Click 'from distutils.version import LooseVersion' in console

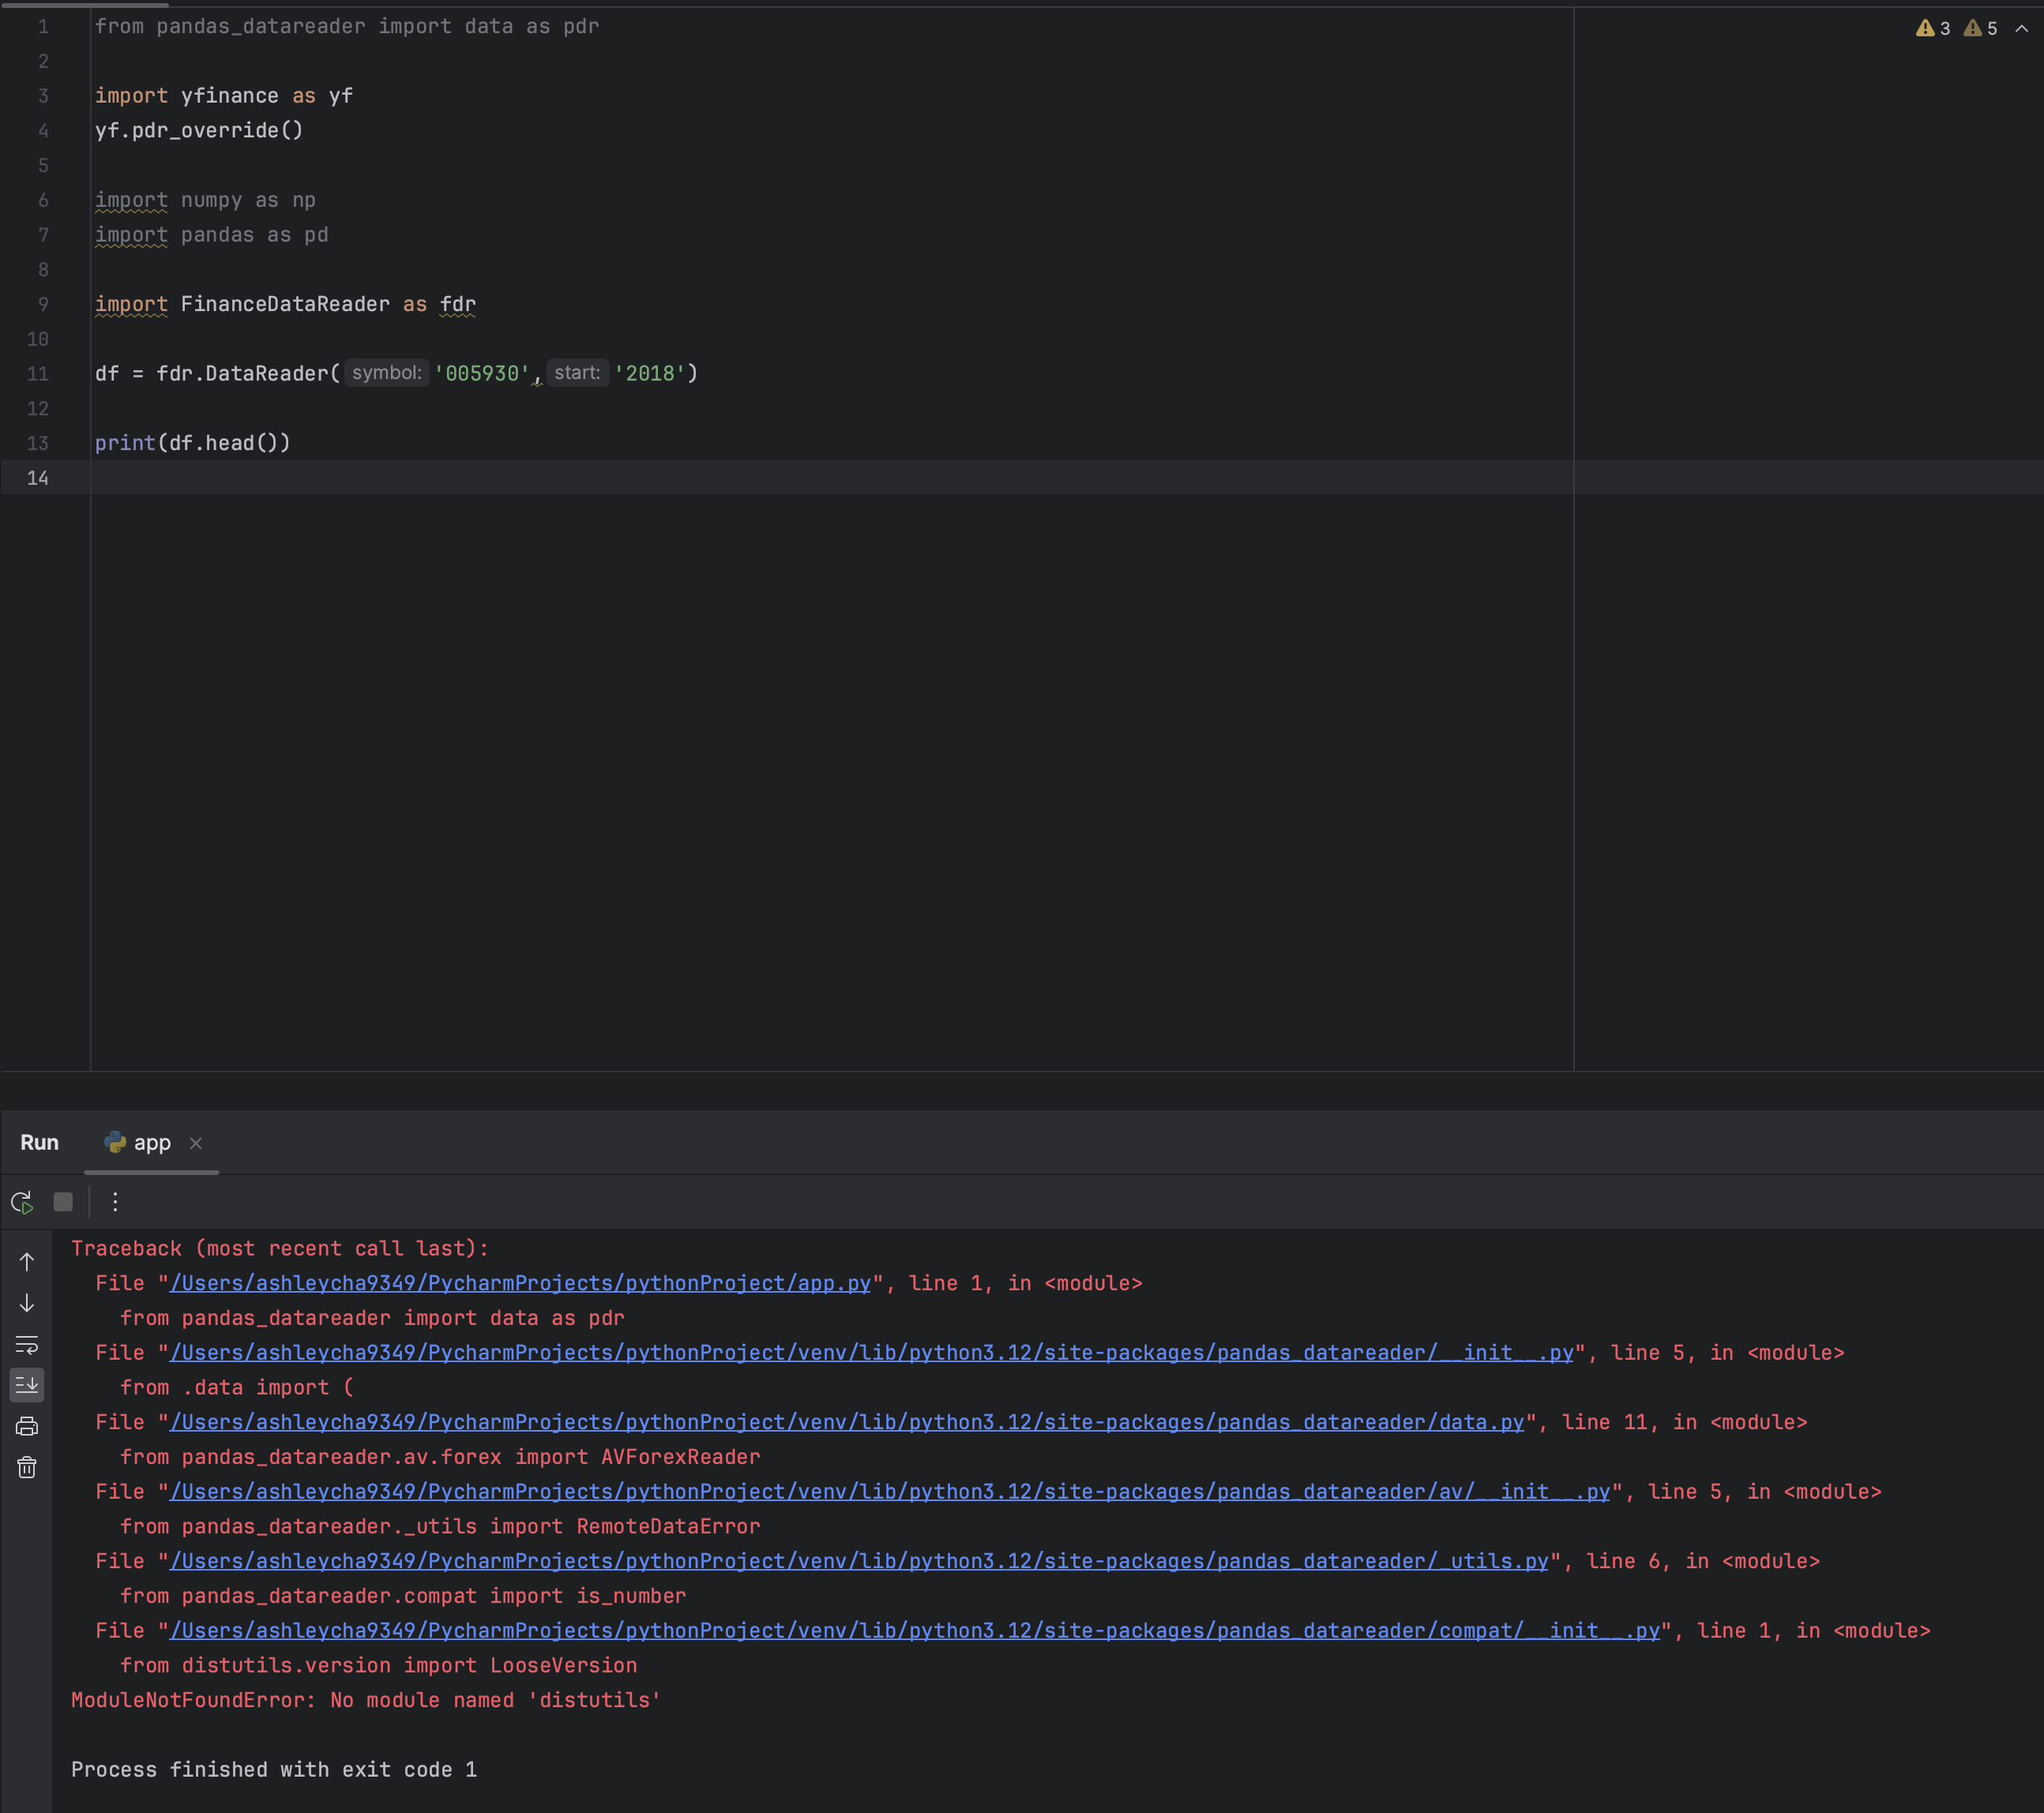[x=379, y=1666]
